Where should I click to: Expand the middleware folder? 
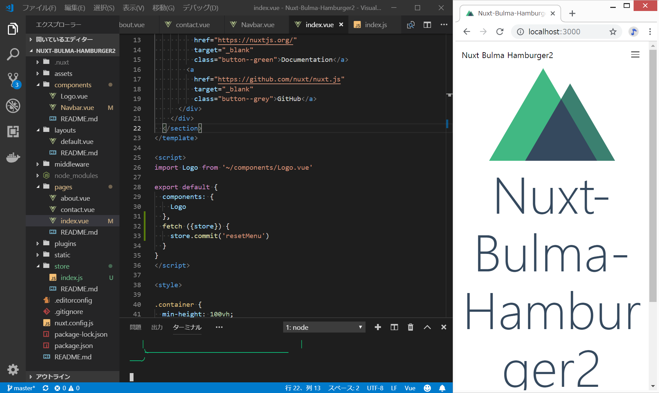click(x=71, y=164)
